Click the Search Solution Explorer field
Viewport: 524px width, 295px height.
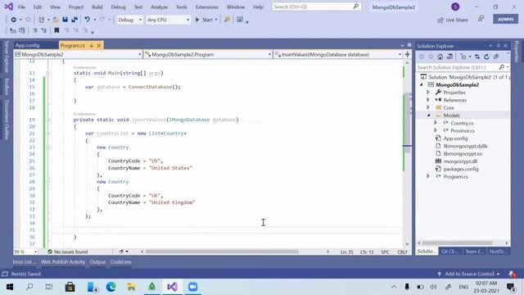[463, 67]
